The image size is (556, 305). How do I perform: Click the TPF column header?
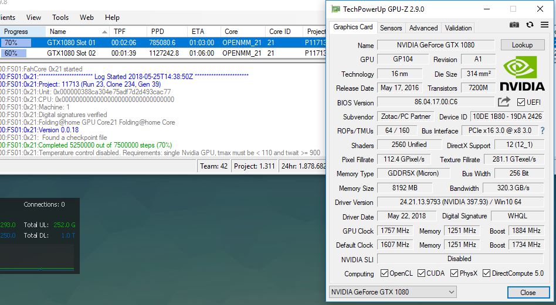click(128, 32)
